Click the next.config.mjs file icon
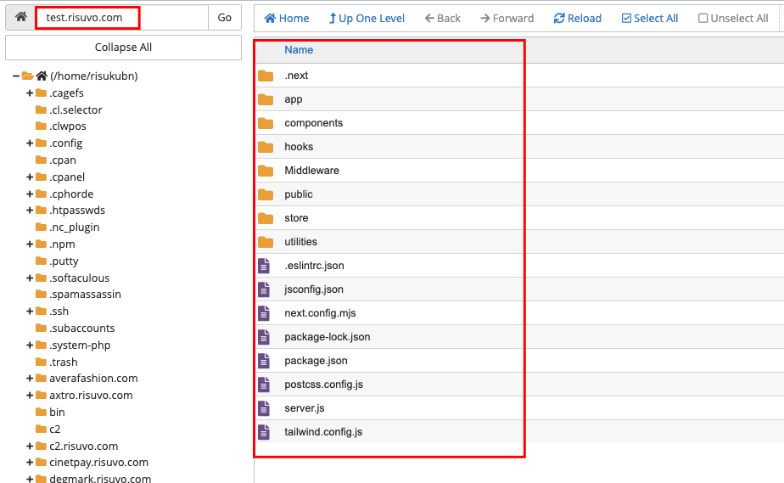 (x=266, y=313)
